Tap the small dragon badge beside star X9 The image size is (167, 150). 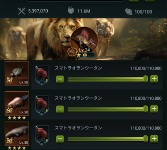72,52
